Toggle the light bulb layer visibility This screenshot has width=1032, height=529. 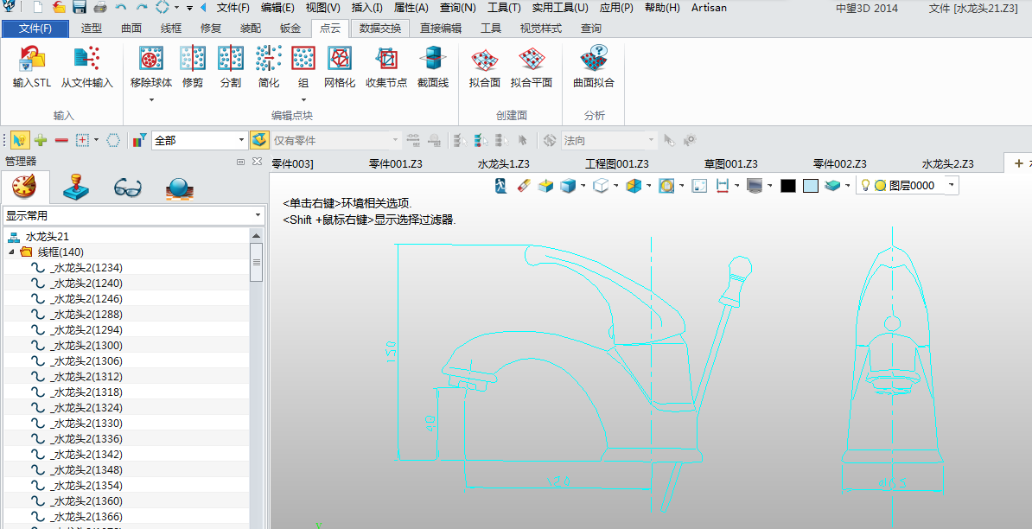(x=864, y=185)
